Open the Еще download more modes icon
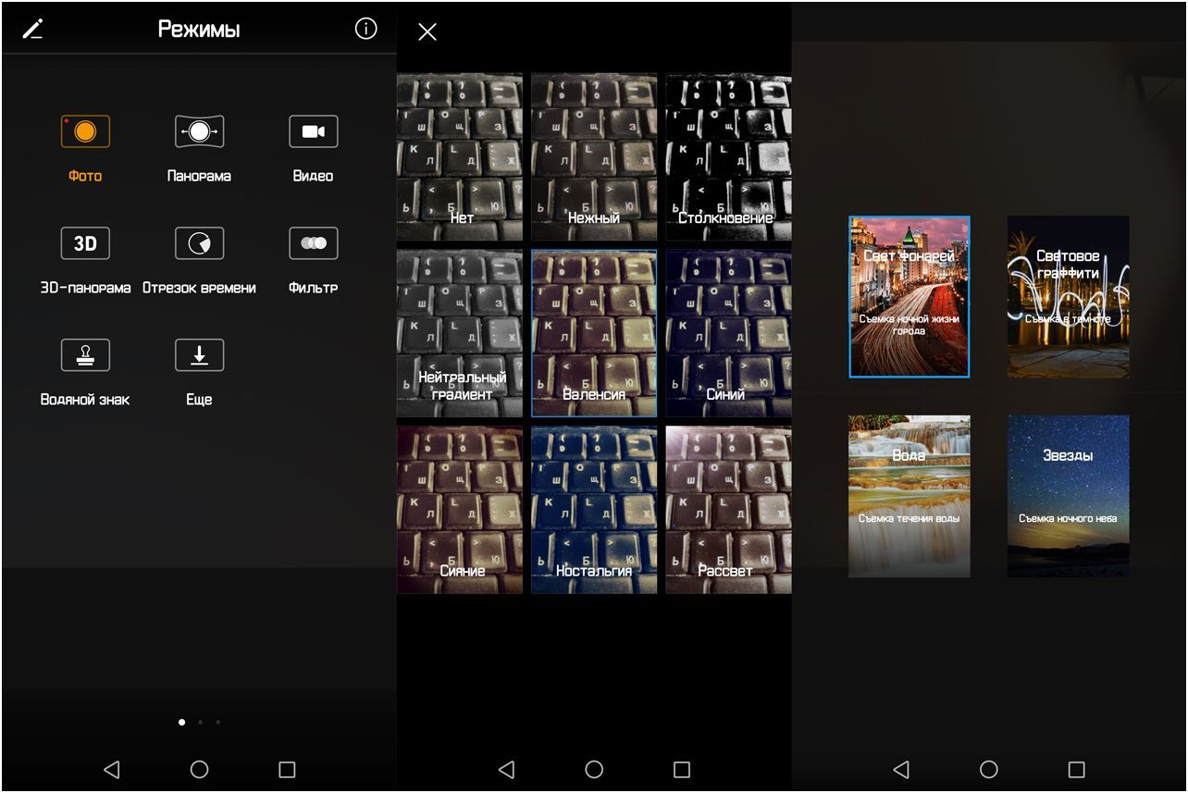The height and width of the screenshot is (793, 1188). pyautogui.click(x=199, y=355)
